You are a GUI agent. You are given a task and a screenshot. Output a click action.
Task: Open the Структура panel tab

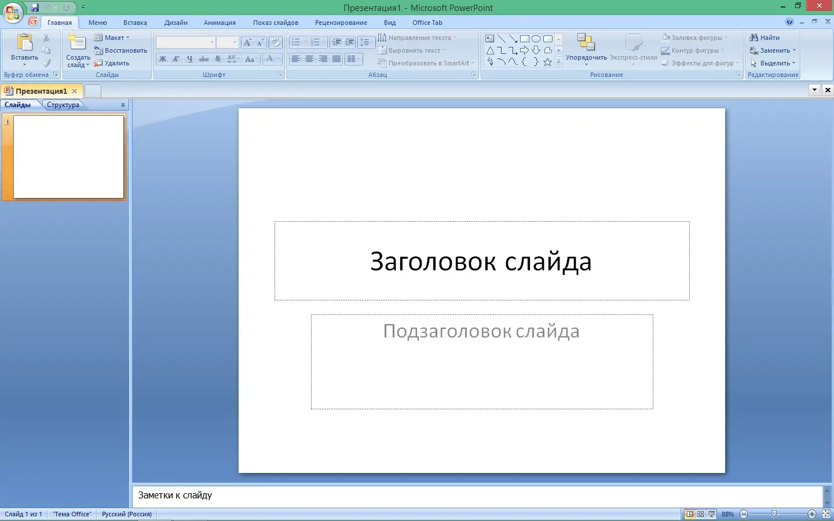click(x=63, y=105)
